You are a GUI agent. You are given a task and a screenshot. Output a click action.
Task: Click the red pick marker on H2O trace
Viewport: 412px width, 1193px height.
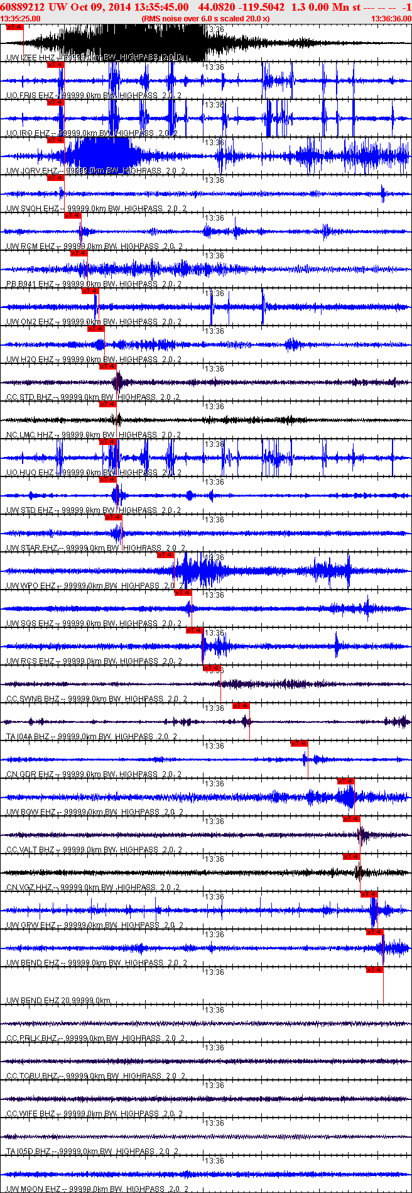96,329
